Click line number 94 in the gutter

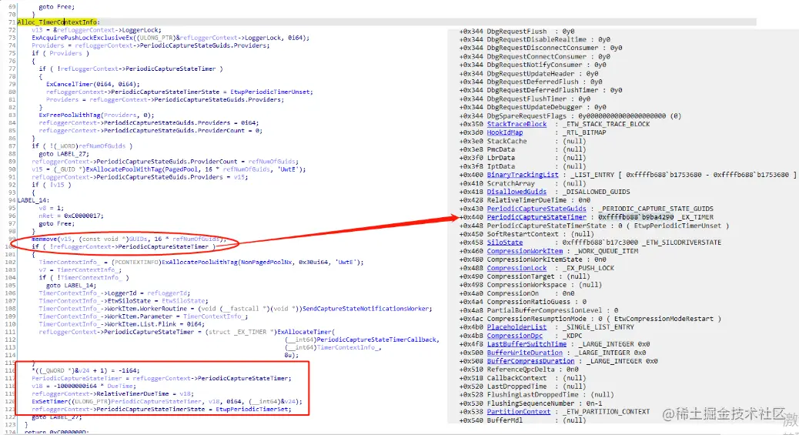(12, 200)
